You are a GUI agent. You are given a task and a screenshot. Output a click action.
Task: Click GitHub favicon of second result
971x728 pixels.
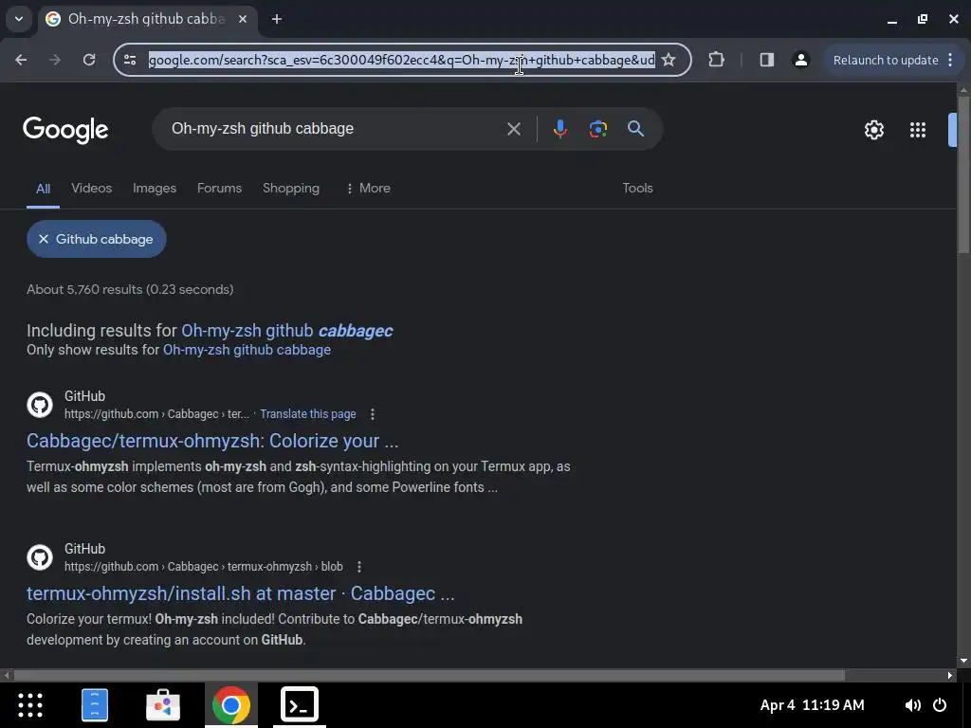coord(40,557)
